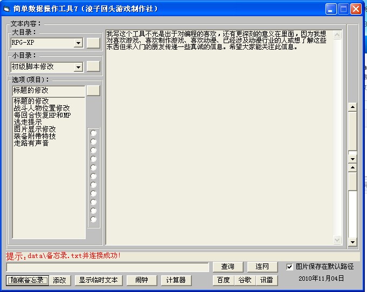Image resolution: width=367 pixels, height=292 pixels.
Task: Click the 查询 button
Action: point(228,267)
